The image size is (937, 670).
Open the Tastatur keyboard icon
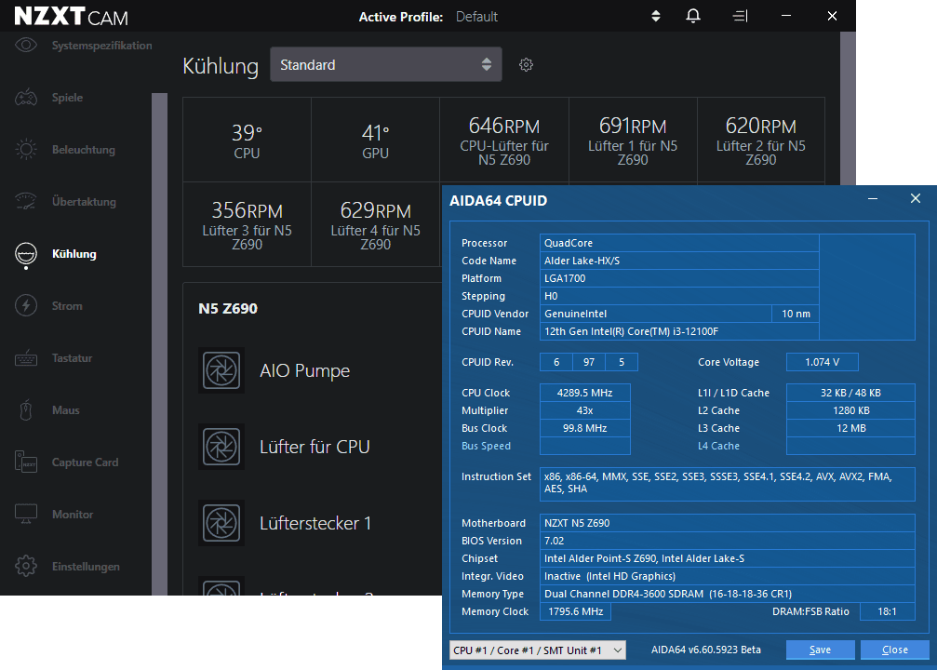(x=26, y=358)
